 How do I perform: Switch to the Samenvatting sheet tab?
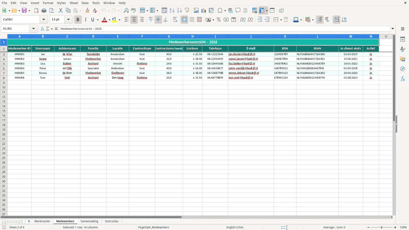click(89, 221)
